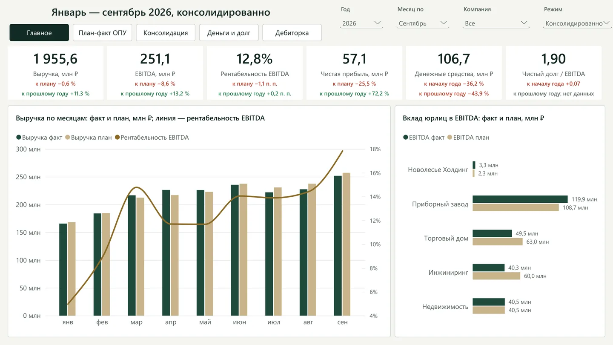Click the Вклад юрлиц в EBITDA chart title
This screenshot has height=345, width=613.
point(473,118)
